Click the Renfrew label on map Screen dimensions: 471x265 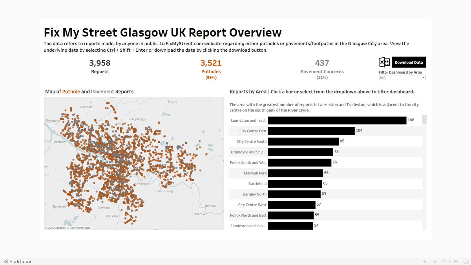(60, 142)
